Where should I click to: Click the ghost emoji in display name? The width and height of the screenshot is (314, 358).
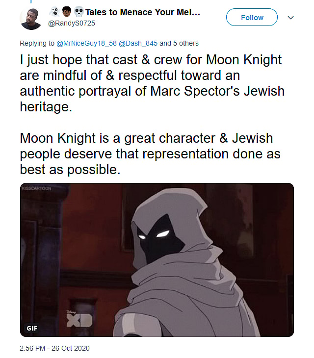[x=55, y=12]
